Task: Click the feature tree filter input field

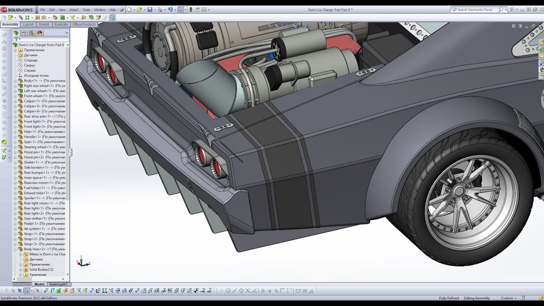Action: click(42, 39)
